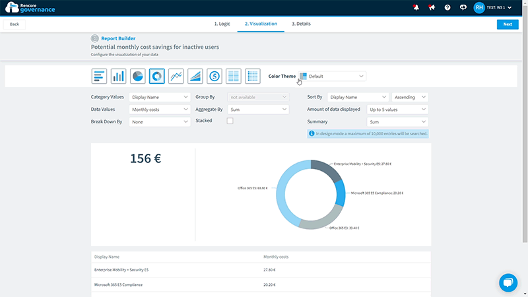Image resolution: width=528 pixels, height=297 pixels.
Task: Click the 20.20 € table cell
Action: tap(269, 285)
